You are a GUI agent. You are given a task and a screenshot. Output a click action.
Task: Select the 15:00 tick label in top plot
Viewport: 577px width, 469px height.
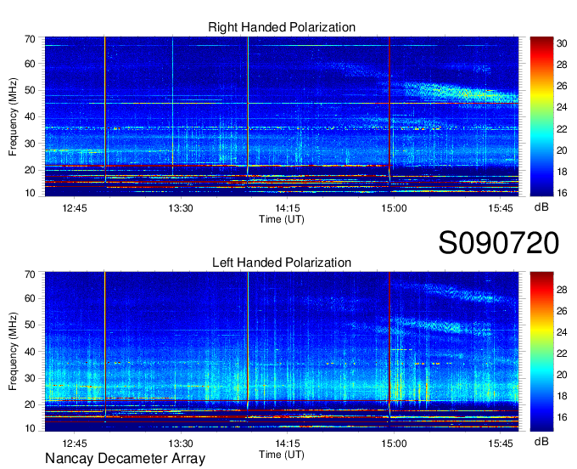point(394,208)
